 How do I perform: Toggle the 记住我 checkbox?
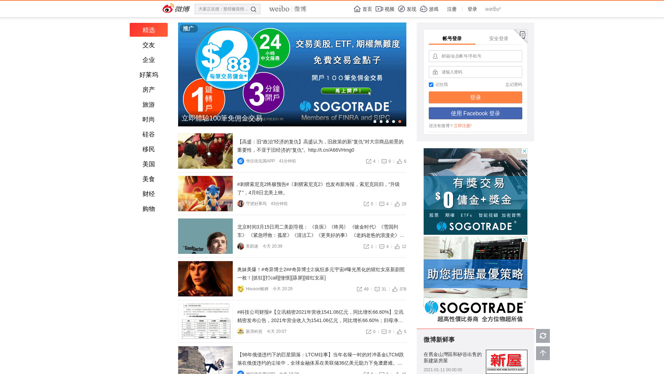pos(431,84)
